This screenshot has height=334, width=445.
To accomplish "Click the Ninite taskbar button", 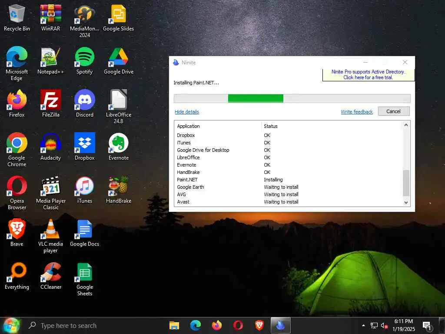I will 280,325.
